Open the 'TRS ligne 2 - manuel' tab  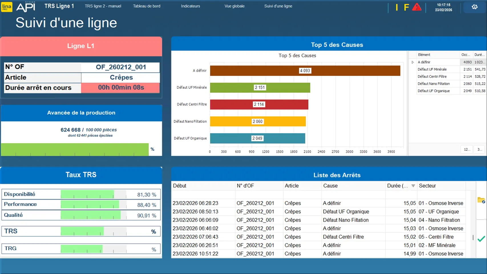tap(103, 6)
